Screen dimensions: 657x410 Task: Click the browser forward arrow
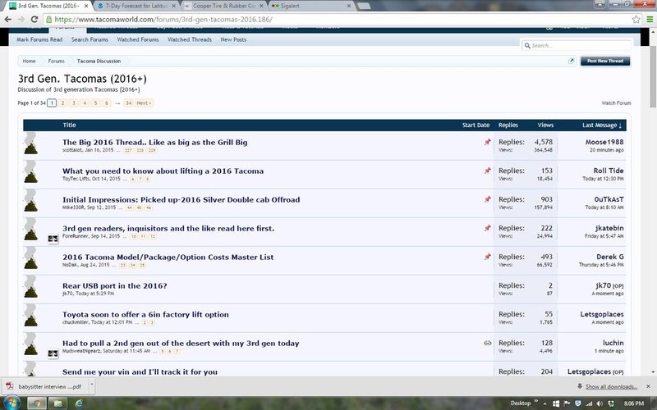pyautogui.click(x=21, y=19)
